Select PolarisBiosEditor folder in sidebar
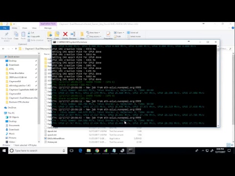 coord(17,73)
